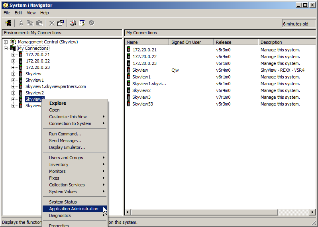Click the System i Navigator title bar icon
This screenshot has width=318, height=227.
tap(6, 5)
